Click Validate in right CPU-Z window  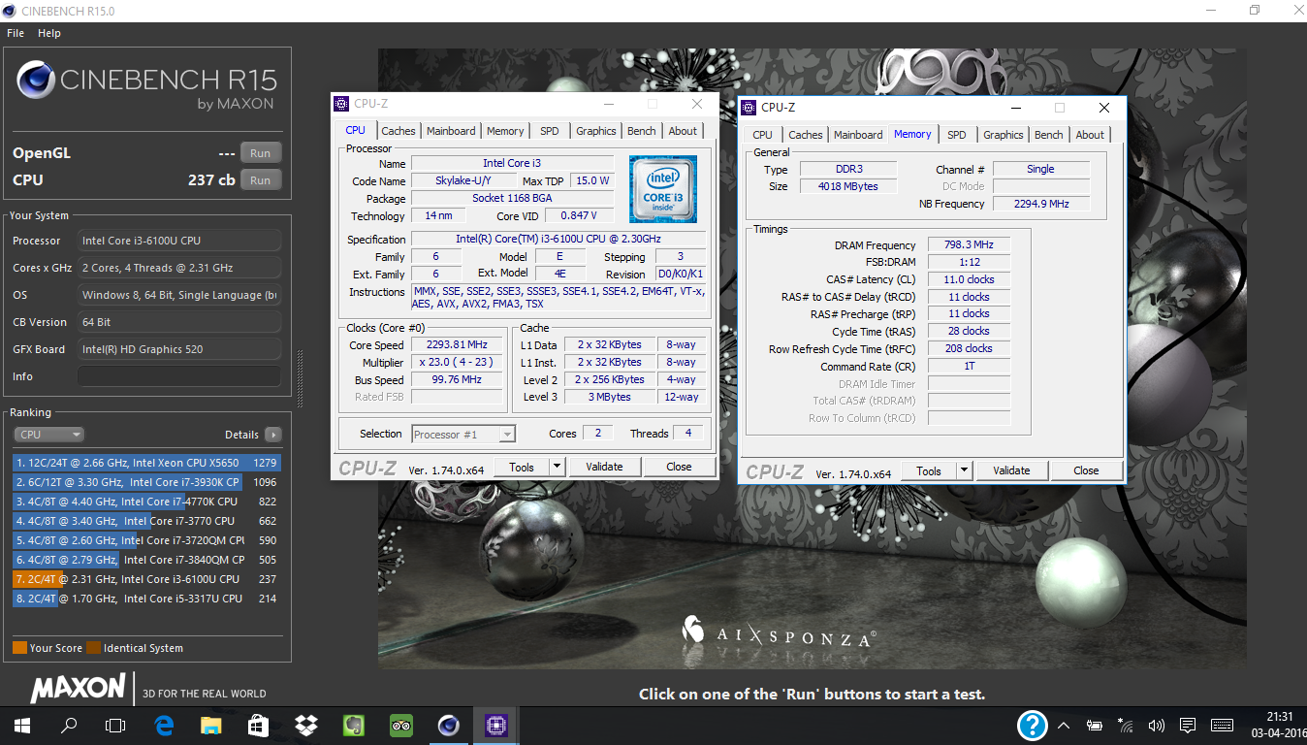(x=1011, y=470)
